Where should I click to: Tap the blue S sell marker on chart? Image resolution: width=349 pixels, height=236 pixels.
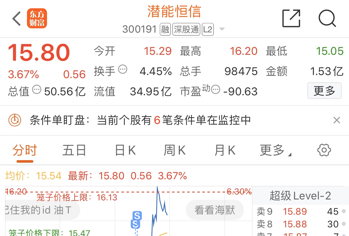[x=137, y=216]
